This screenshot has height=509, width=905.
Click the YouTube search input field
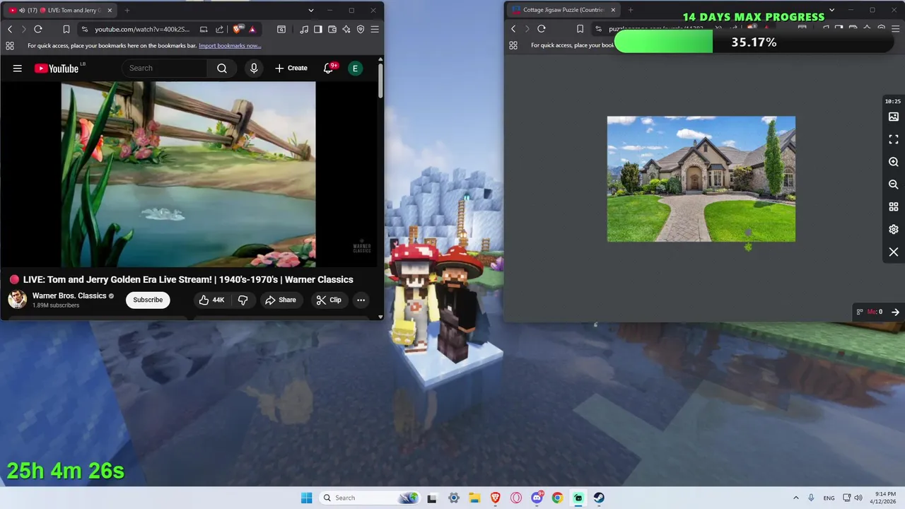point(165,68)
